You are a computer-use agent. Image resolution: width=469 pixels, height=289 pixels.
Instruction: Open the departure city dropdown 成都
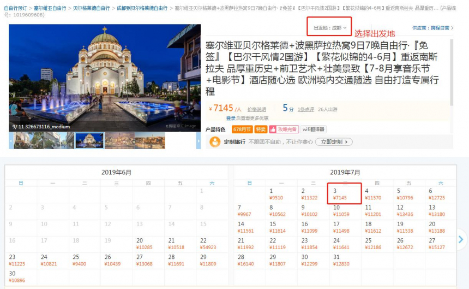[x=330, y=28]
